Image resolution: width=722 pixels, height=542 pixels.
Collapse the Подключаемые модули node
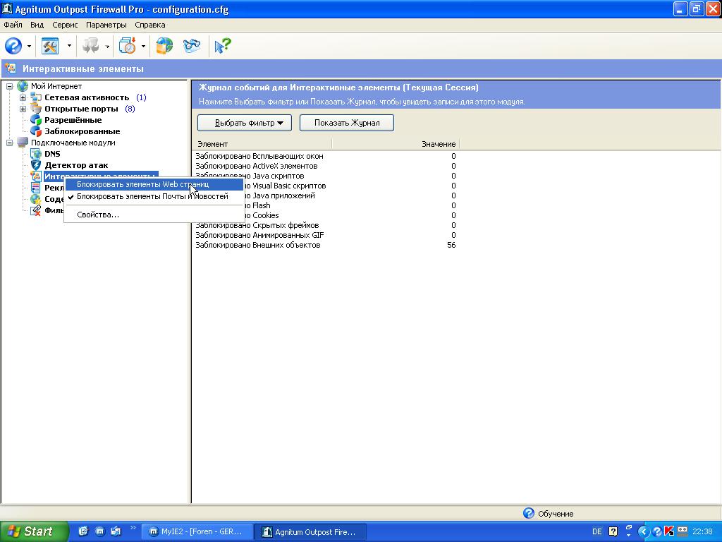pyautogui.click(x=9, y=143)
